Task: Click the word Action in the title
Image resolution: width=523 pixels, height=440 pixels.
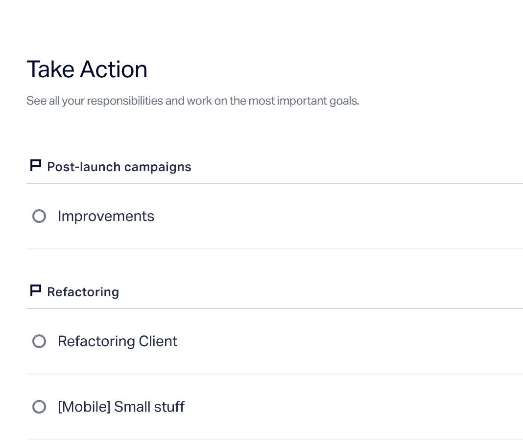Action: [114, 69]
